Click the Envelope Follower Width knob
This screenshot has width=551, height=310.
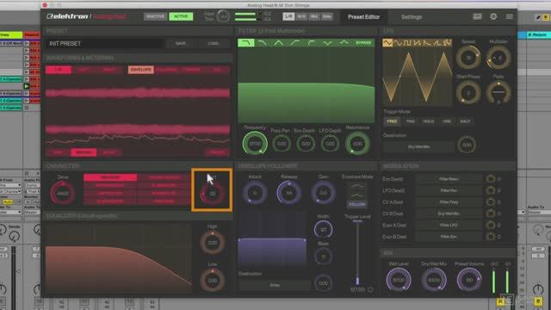click(323, 230)
